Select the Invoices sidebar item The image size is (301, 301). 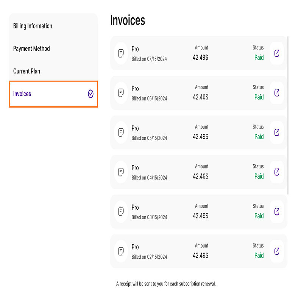coord(22,94)
